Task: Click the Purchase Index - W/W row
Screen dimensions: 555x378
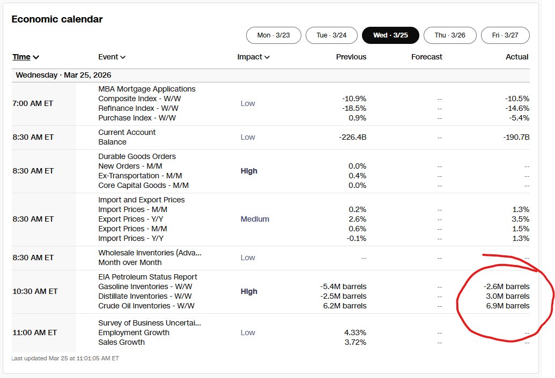Action: [137, 118]
